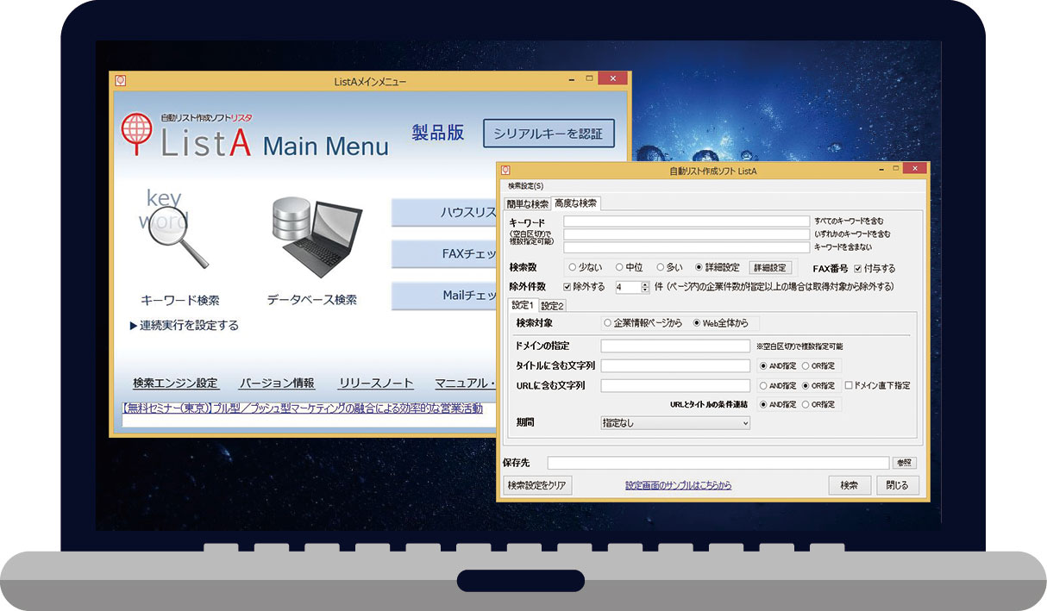Viewport: 1047px width, 611px height.
Task: Click the 除外件数 spinner arrows
Action: [646, 286]
